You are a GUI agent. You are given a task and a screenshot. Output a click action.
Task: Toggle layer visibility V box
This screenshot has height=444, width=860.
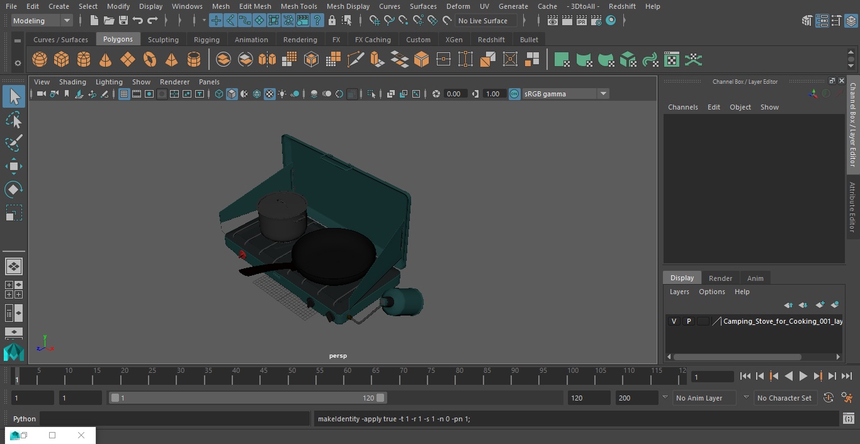[x=674, y=321]
